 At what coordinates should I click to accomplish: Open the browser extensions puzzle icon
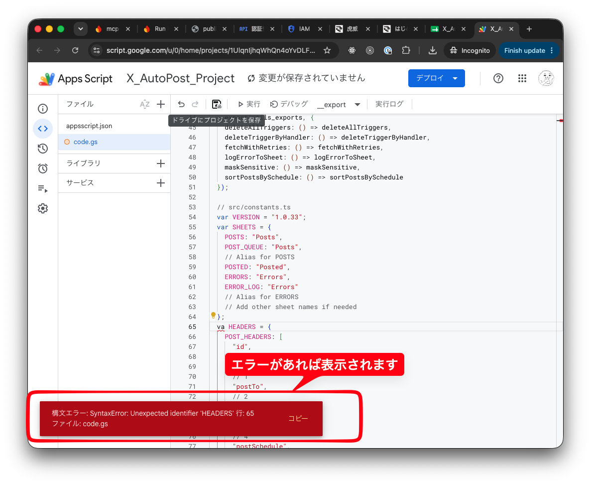406,50
